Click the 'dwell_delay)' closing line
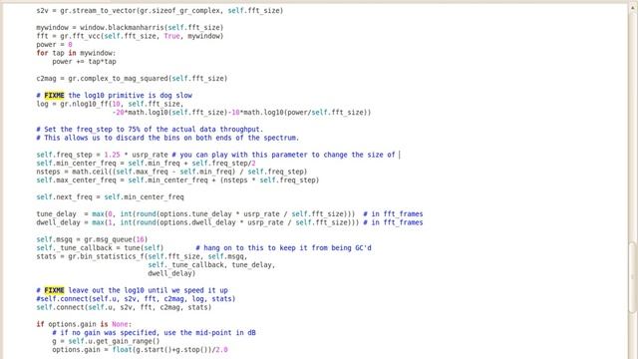Image resolution: width=638 pixels, height=359 pixels. point(171,274)
